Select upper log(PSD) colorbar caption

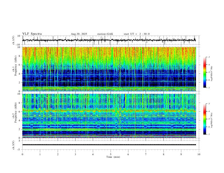[212, 73]
